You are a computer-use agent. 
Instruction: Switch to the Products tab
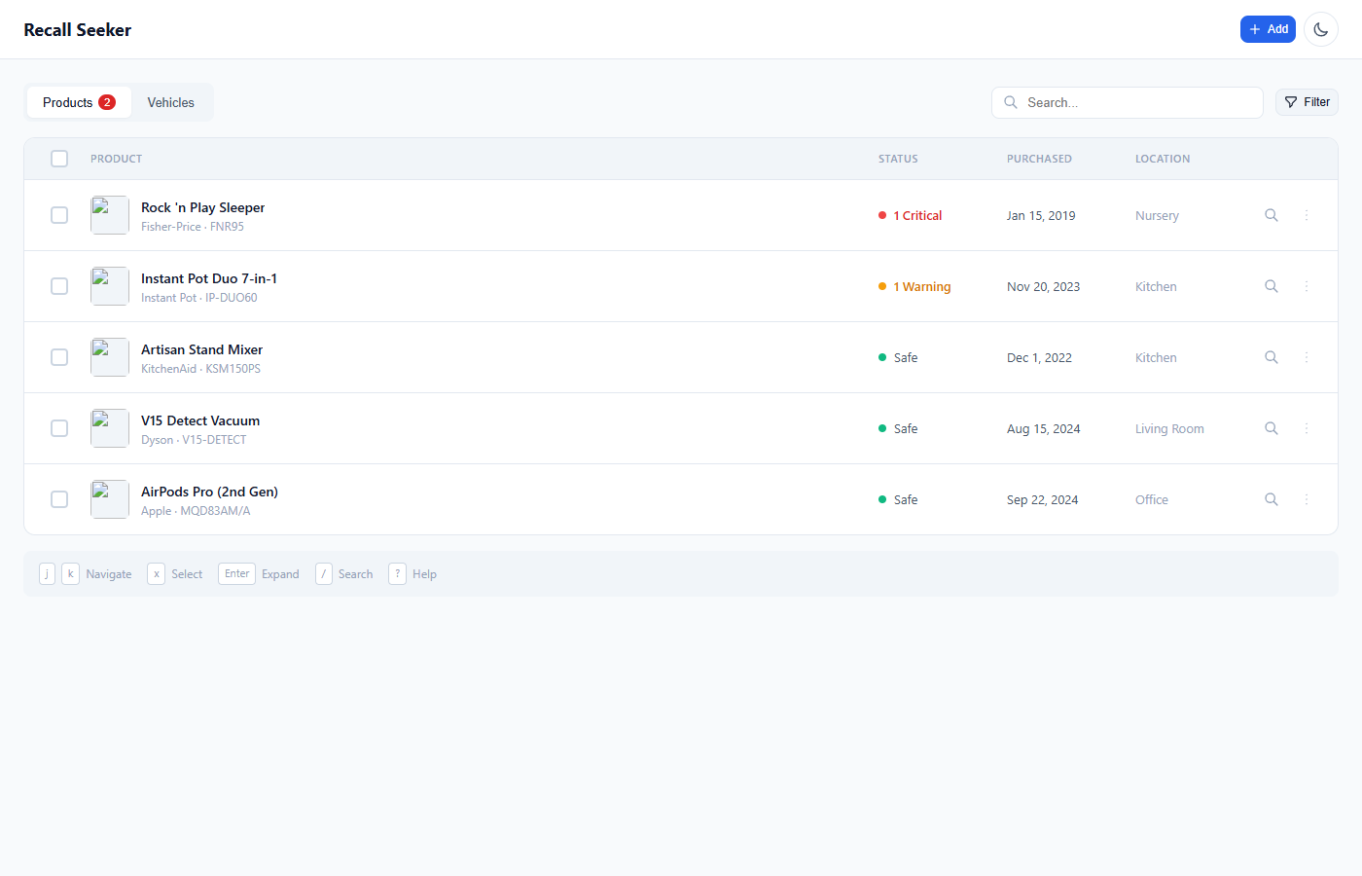coord(79,102)
